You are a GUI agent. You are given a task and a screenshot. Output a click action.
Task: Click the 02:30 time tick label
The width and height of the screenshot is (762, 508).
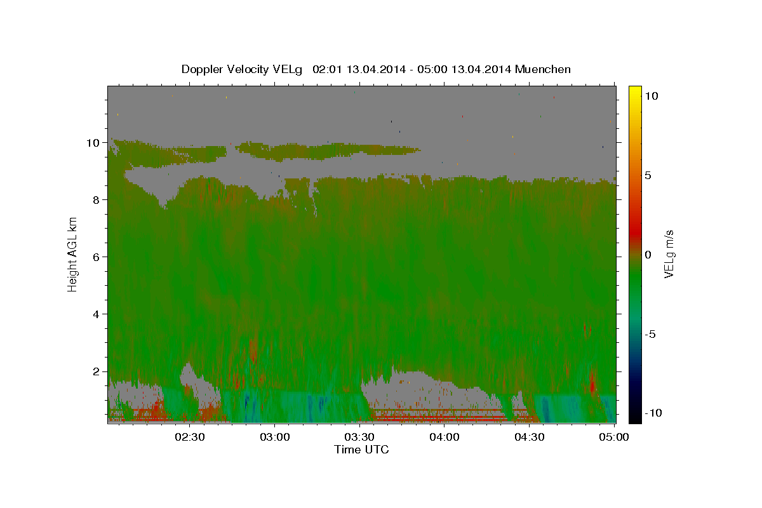click(x=190, y=437)
